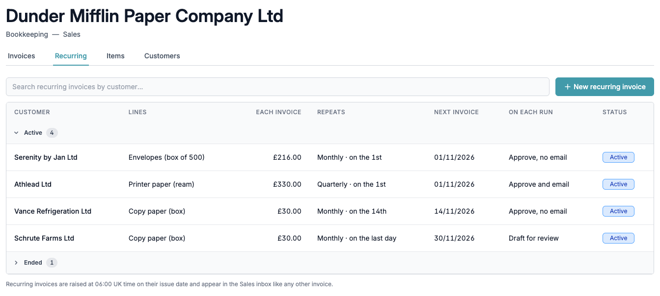Click the Each Invoice column header

pos(278,112)
